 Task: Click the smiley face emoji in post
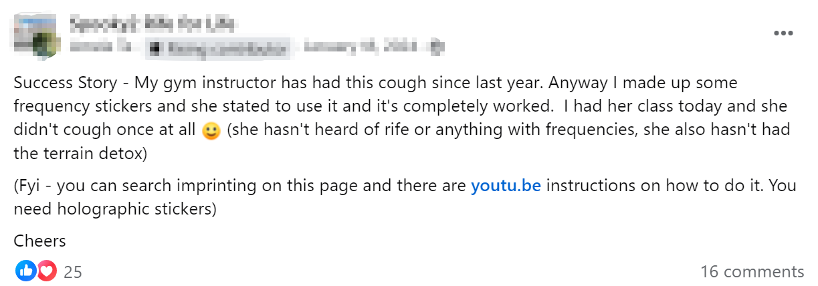click(x=211, y=131)
